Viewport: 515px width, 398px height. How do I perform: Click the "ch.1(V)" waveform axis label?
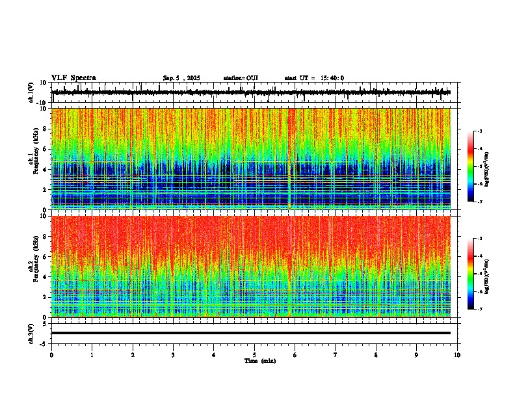tap(31, 92)
